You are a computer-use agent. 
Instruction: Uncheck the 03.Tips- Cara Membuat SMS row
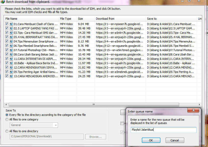[x=7, y=32]
